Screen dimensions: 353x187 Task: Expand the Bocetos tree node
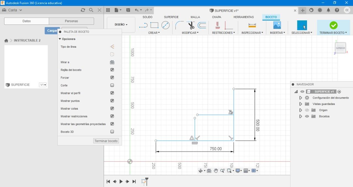301,116
